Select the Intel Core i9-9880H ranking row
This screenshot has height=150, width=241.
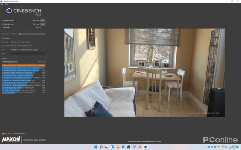(24, 75)
